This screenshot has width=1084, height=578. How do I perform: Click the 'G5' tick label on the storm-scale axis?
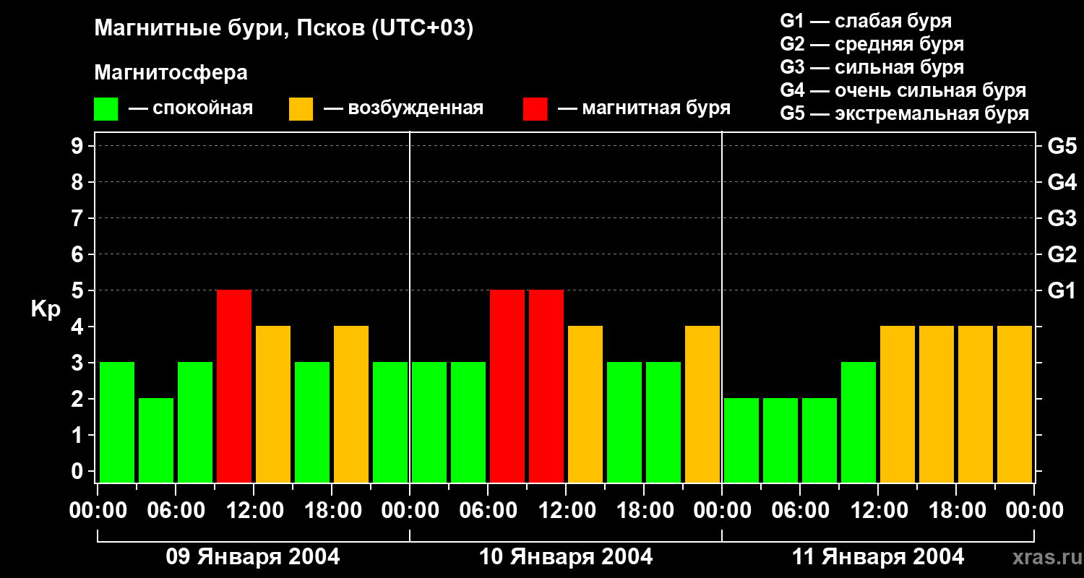1062,147
